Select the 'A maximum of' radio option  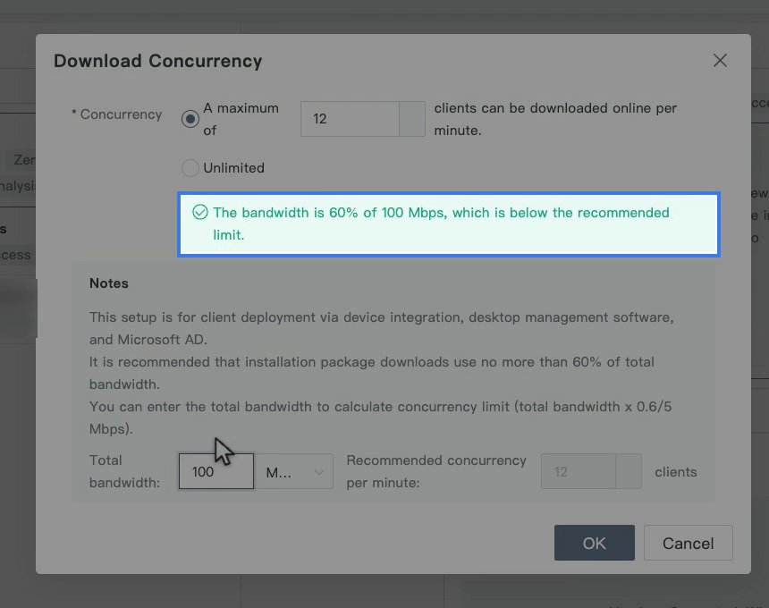click(190, 119)
